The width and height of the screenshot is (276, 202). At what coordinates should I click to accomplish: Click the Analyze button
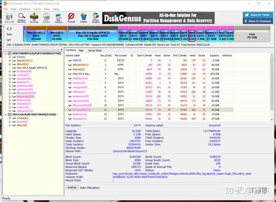click(x=72, y=188)
